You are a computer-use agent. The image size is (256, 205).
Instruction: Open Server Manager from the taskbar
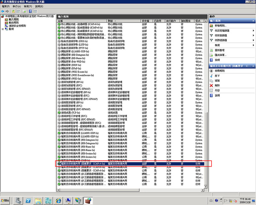coord(18,200)
